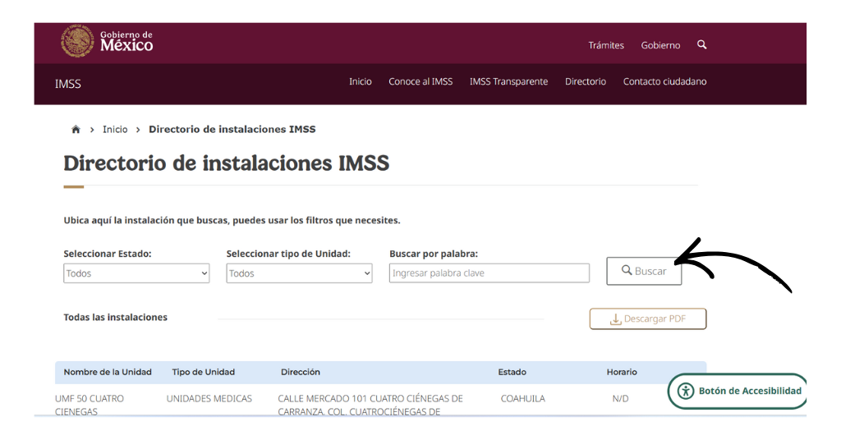Click the Directorio de instalaciones IMSS breadcrumb
The width and height of the screenshot is (841, 440).
(x=232, y=129)
